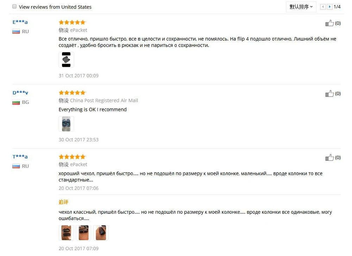Click username D***v

pos(20,92)
